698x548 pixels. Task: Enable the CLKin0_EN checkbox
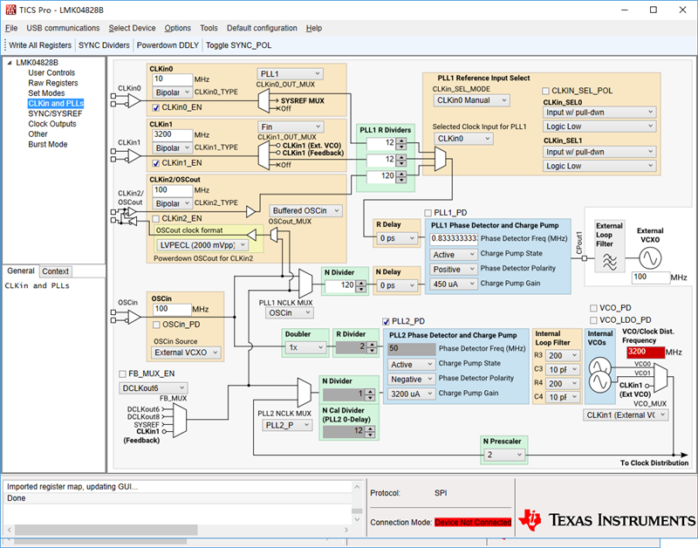click(156, 107)
